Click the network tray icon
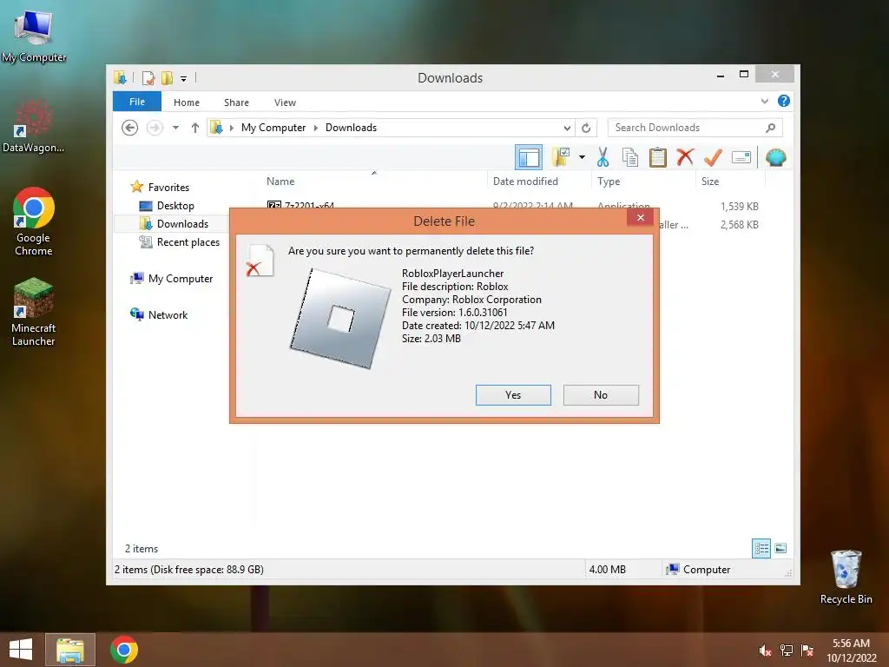Viewport: 889px width, 667px height. click(x=787, y=650)
